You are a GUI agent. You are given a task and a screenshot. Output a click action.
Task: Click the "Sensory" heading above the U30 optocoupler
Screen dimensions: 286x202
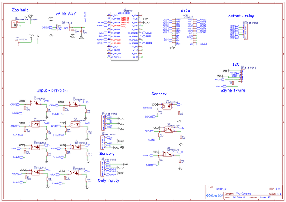[x=159, y=94]
